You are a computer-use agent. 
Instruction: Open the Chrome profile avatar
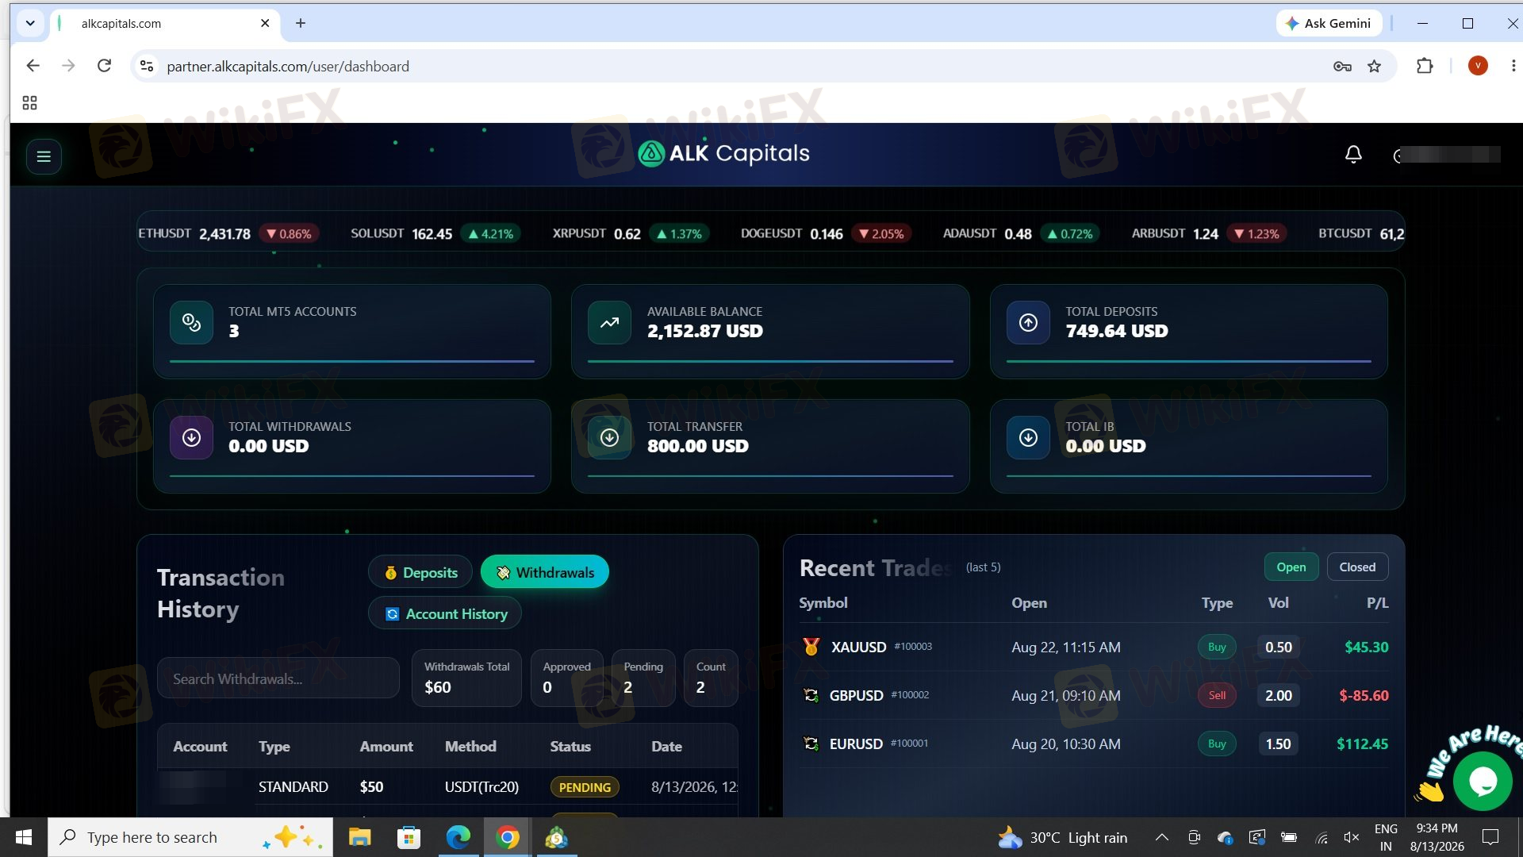click(1477, 66)
